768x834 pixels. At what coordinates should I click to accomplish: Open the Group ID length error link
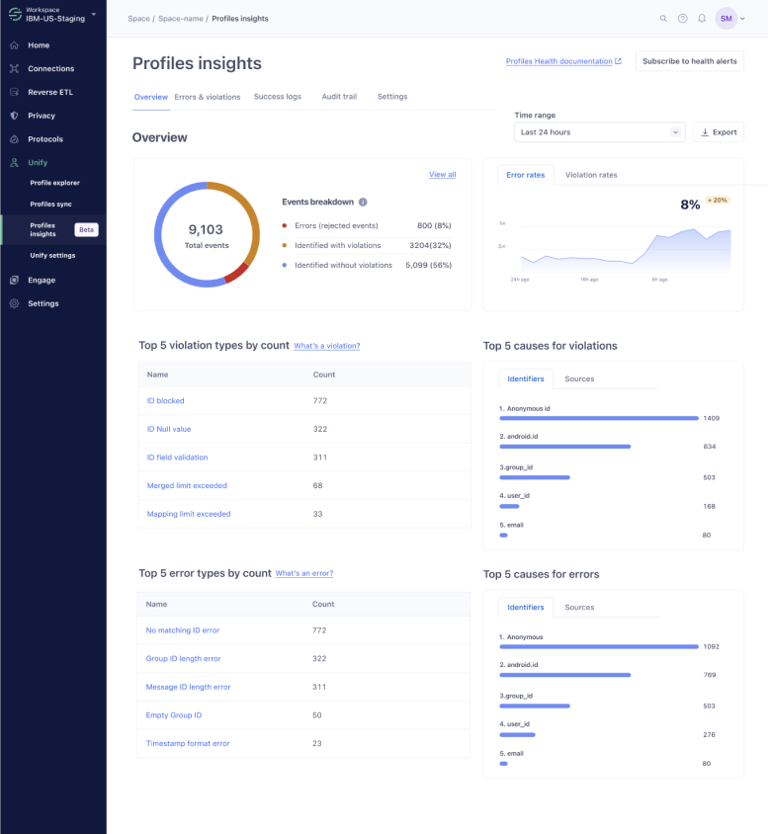[x=183, y=658]
